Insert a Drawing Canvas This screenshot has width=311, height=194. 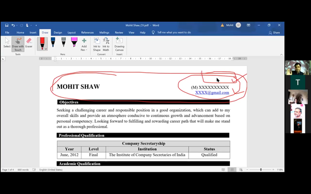119,44
